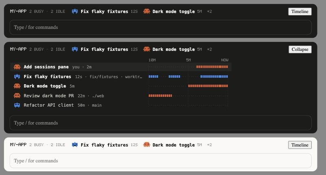
Task: Click the orange invader icon in the light panel header
Action: 147,145
